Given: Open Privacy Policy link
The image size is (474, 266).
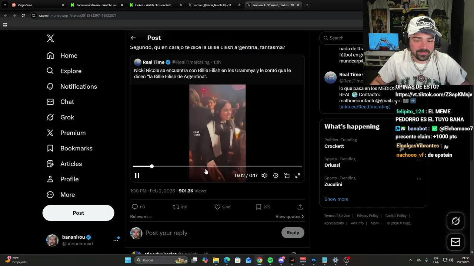Looking at the screenshot, I should coord(368,216).
